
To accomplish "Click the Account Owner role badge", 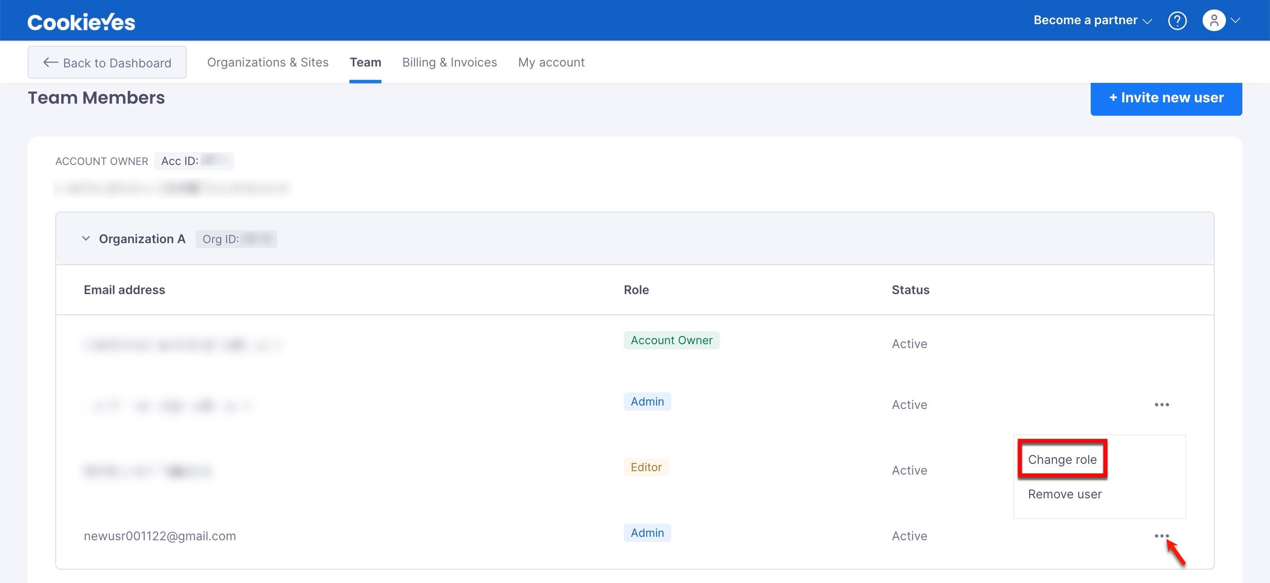I will 671,340.
